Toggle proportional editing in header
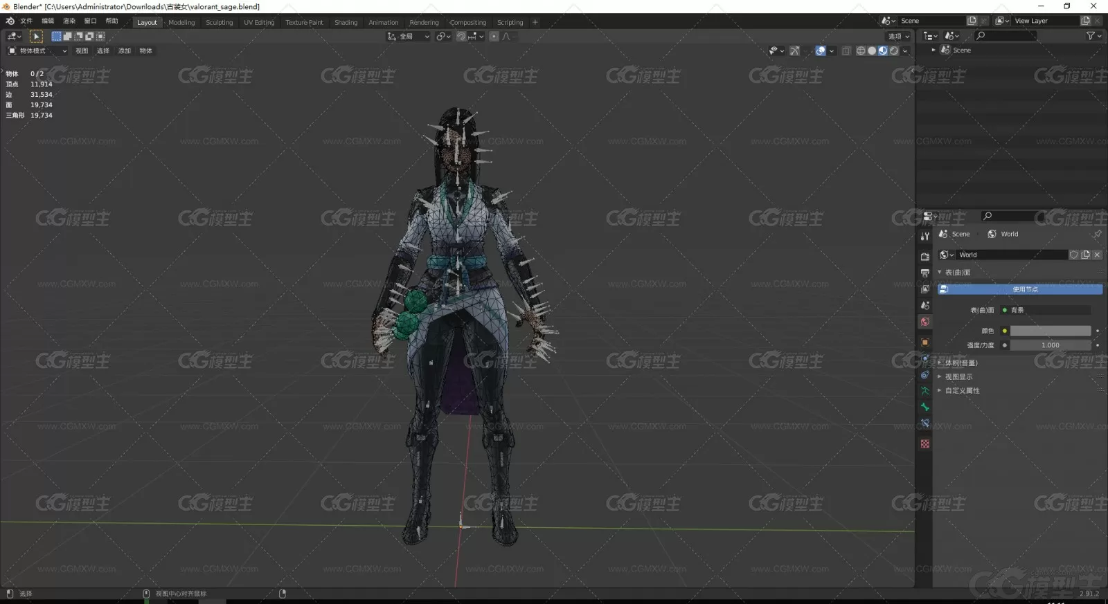The height and width of the screenshot is (604, 1108). pos(494,36)
